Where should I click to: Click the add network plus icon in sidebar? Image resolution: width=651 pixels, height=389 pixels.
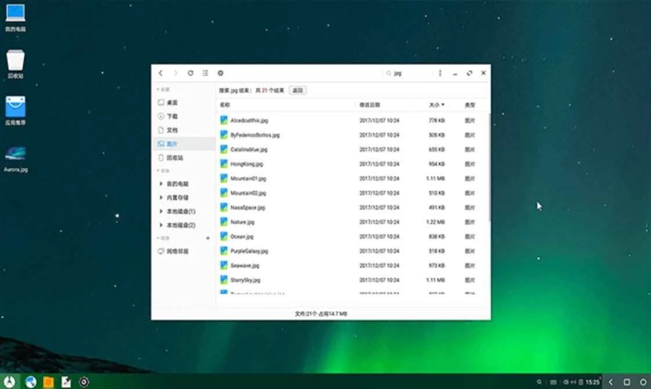click(208, 238)
